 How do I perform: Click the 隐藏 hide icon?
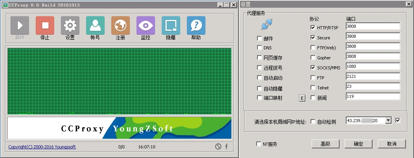[x=171, y=25]
